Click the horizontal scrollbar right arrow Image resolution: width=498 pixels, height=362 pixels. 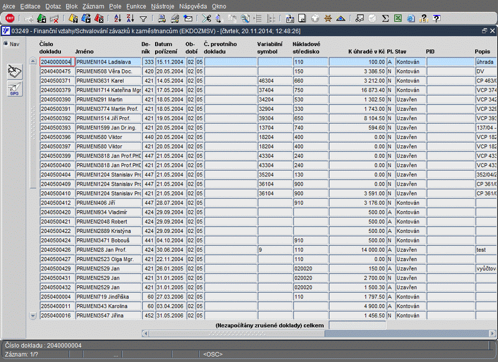click(x=492, y=333)
